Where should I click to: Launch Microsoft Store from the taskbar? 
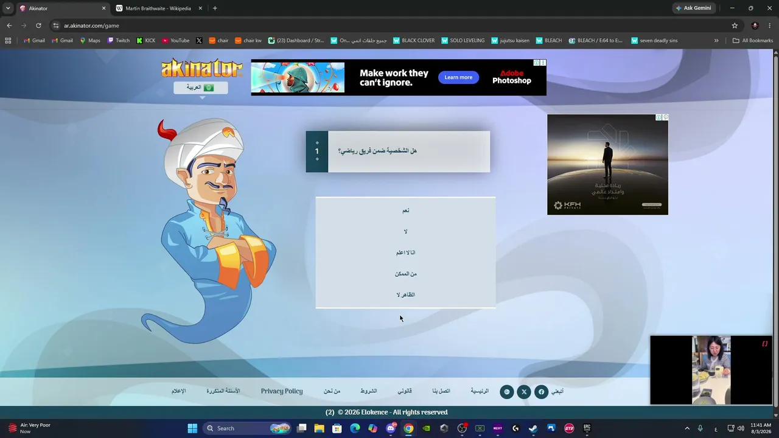tap(337, 428)
